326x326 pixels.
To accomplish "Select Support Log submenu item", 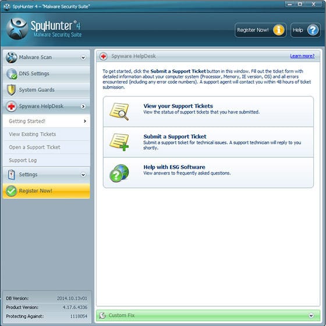I will (47, 160).
